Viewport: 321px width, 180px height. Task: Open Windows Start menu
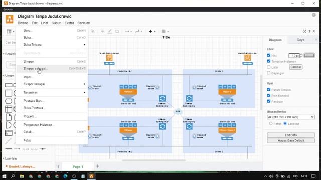point(4,176)
